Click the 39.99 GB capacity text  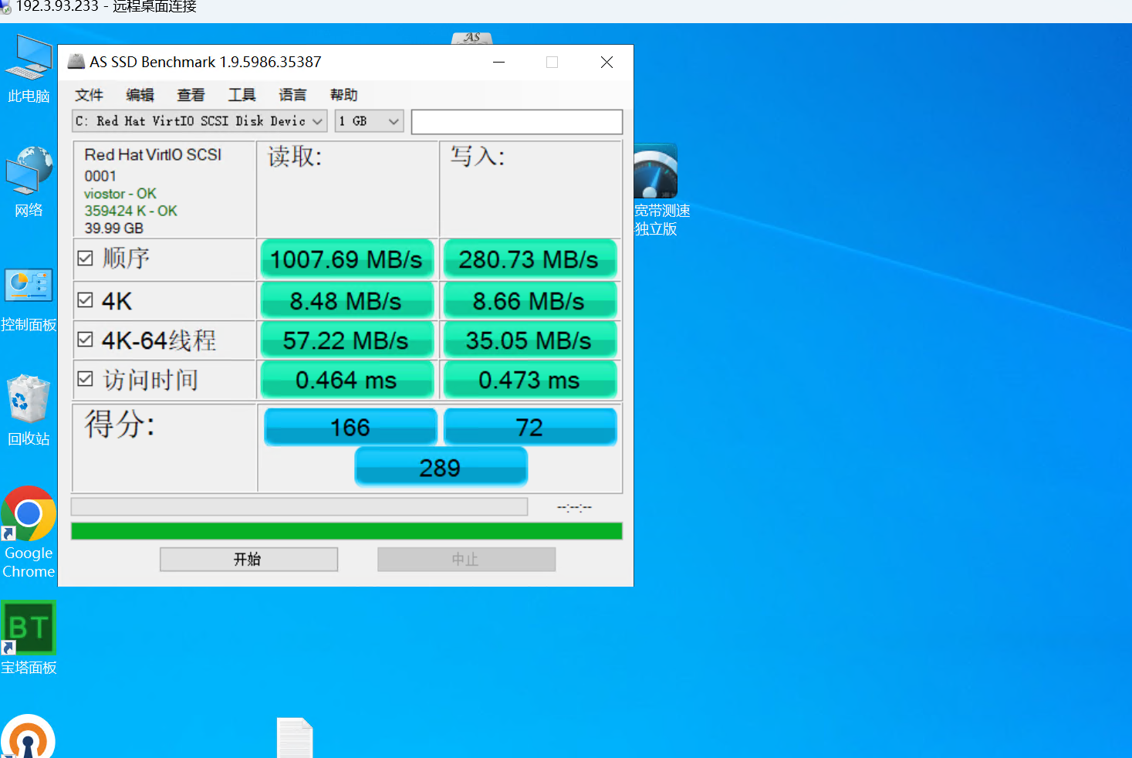tap(114, 228)
